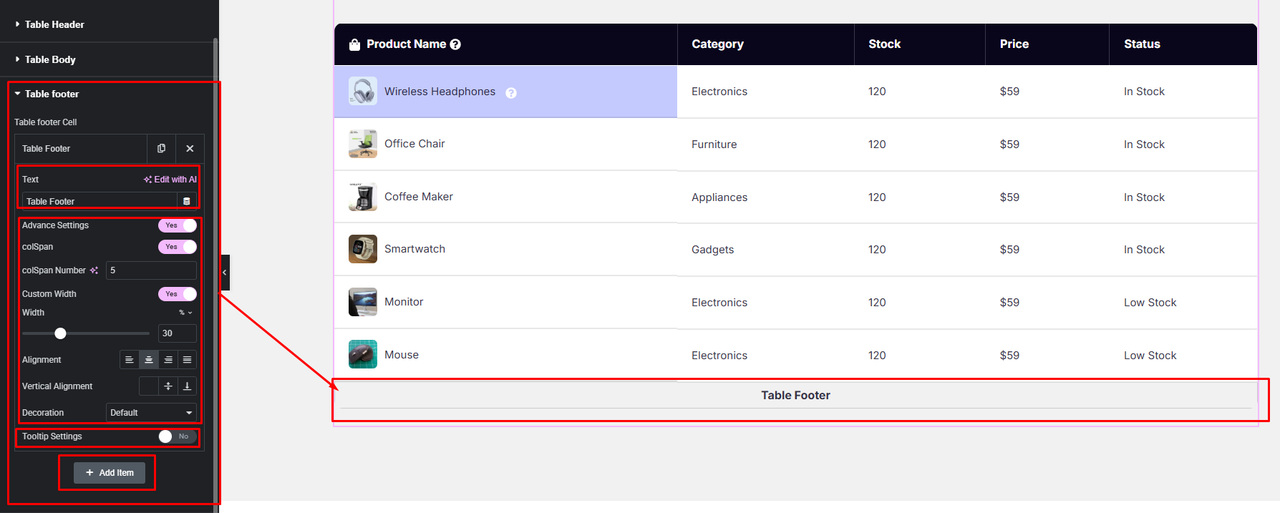Set vertical alignment to middle
Image resolution: width=1280 pixels, height=513 pixels.
pos(168,386)
